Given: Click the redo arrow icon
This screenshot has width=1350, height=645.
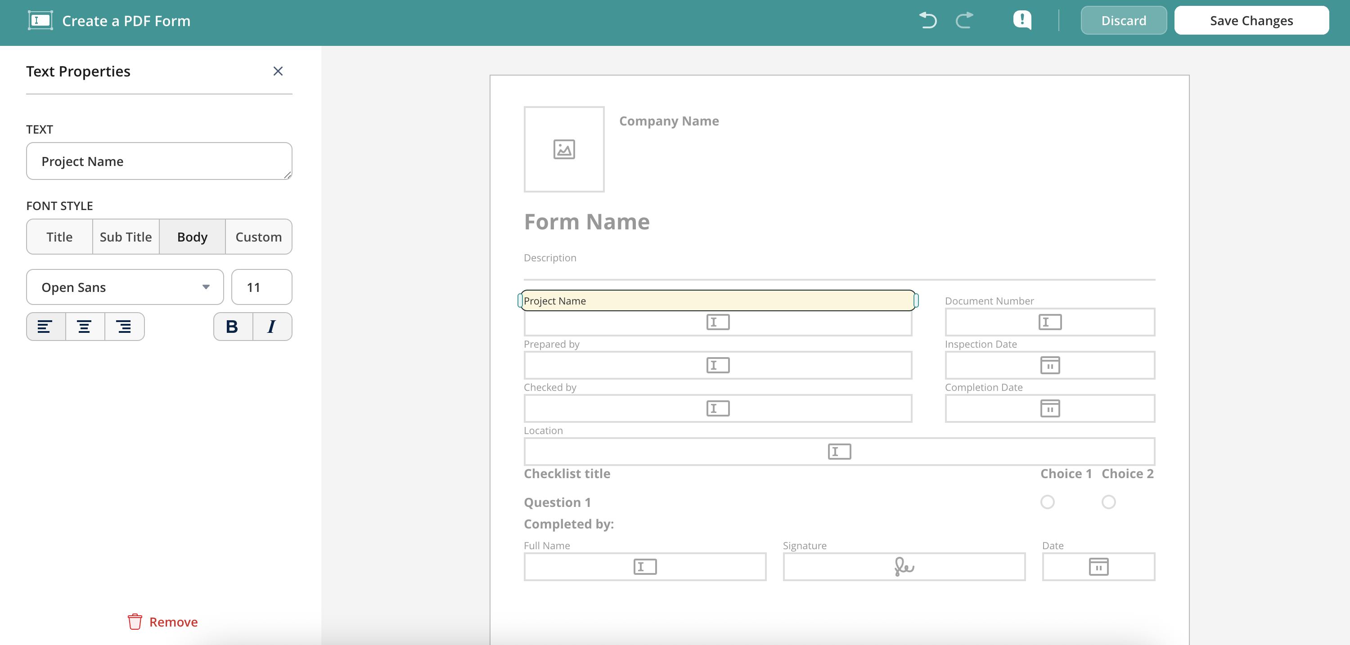Looking at the screenshot, I should click(964, 20).
